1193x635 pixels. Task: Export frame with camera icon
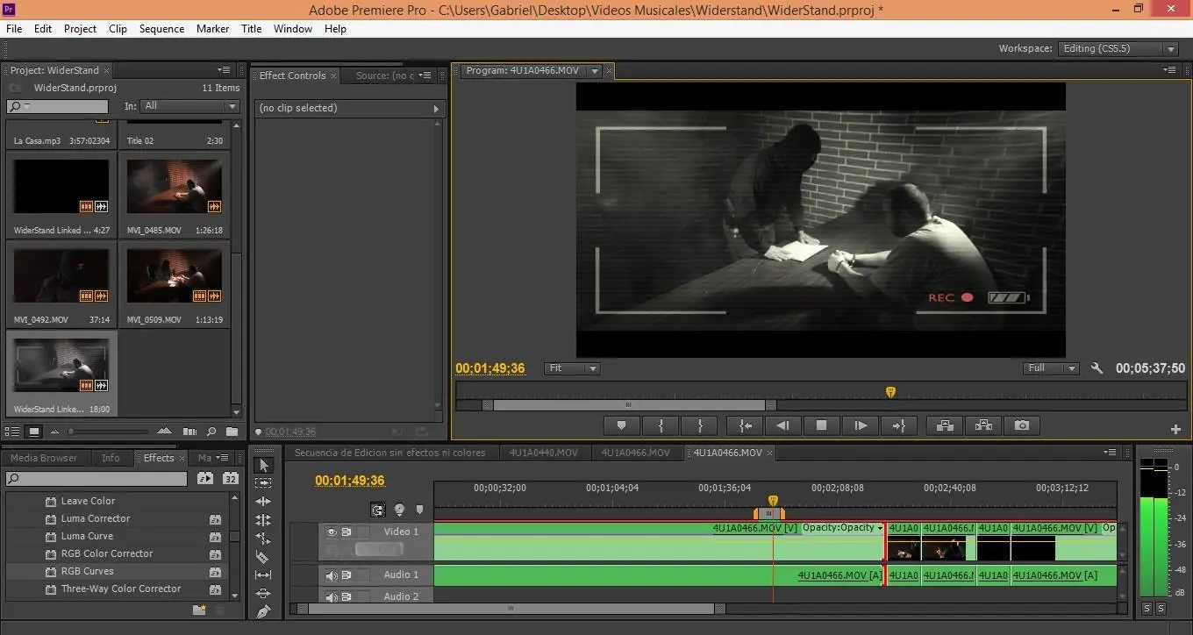(x=1022, y=425)
